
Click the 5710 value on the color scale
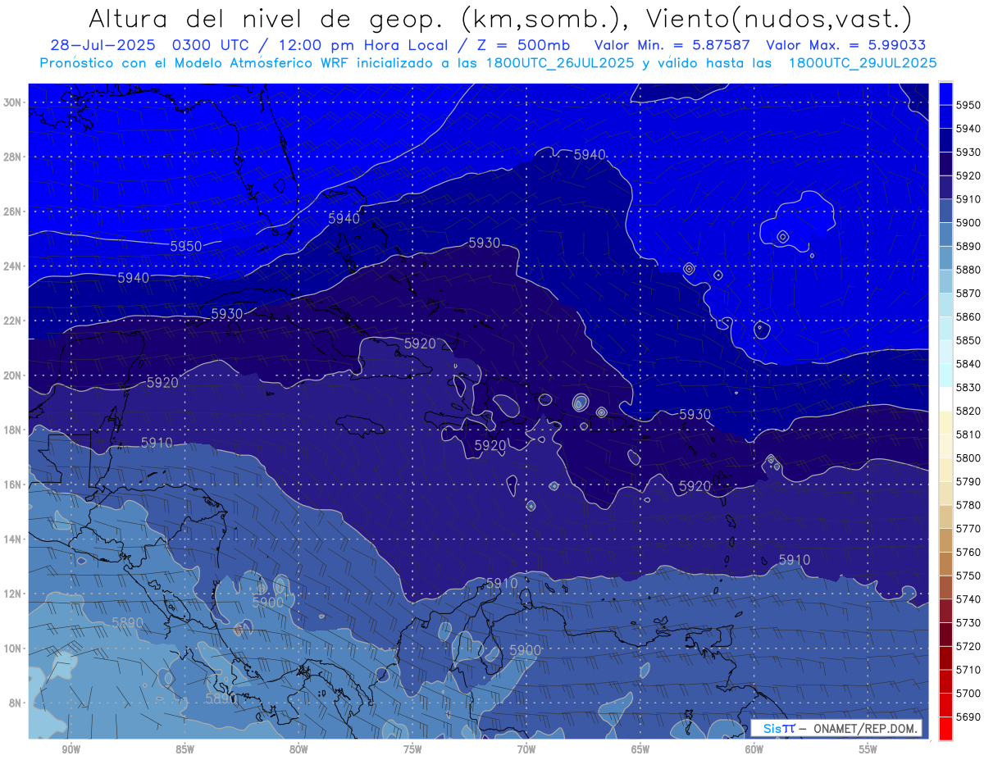coord(968,670)
